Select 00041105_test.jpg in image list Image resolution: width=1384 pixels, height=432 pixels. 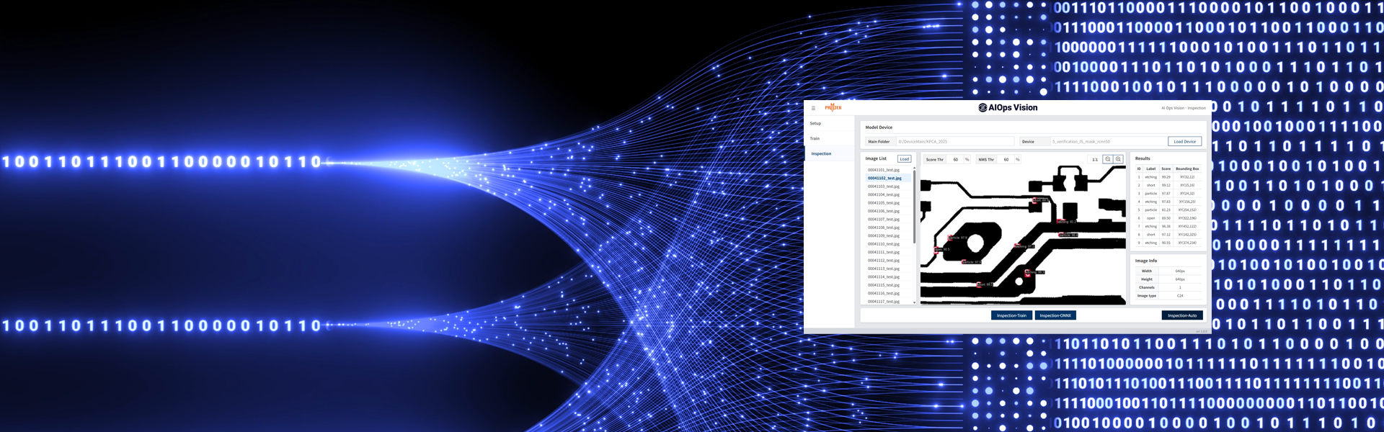coord(883,203)
